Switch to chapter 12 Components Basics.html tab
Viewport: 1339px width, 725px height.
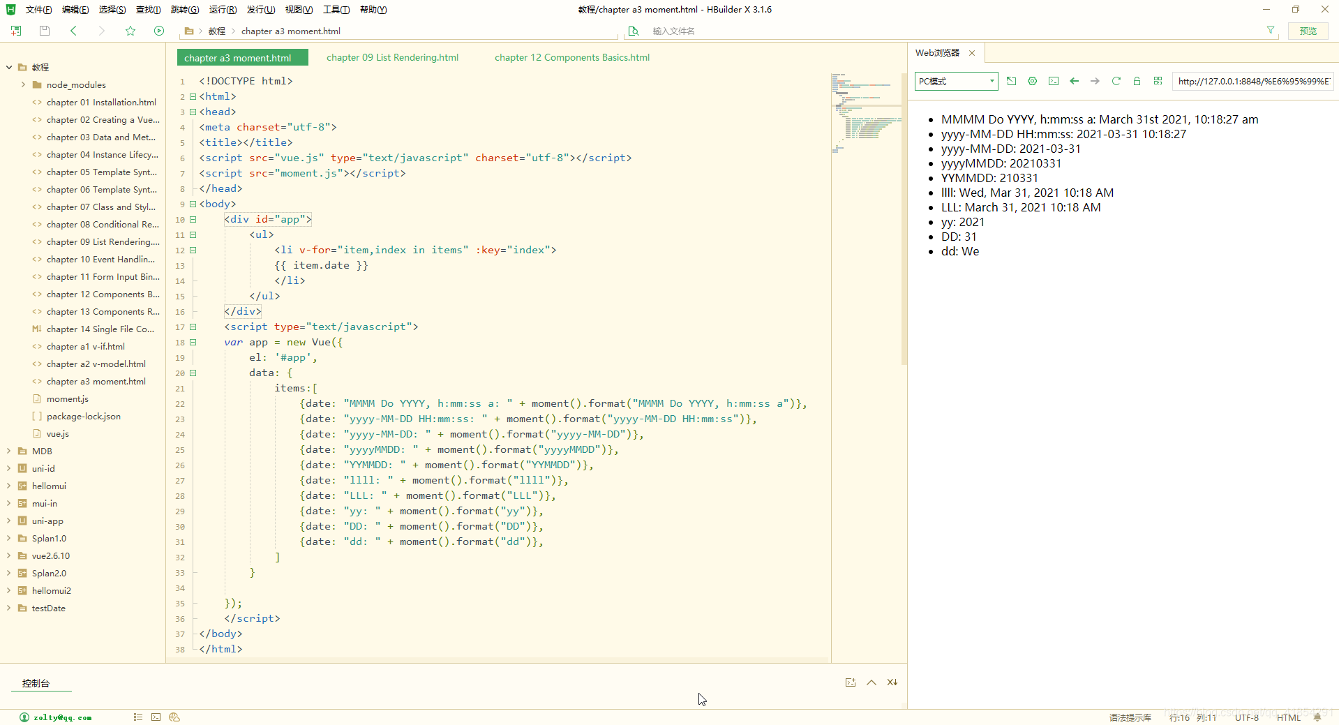[x=572, y=58]
